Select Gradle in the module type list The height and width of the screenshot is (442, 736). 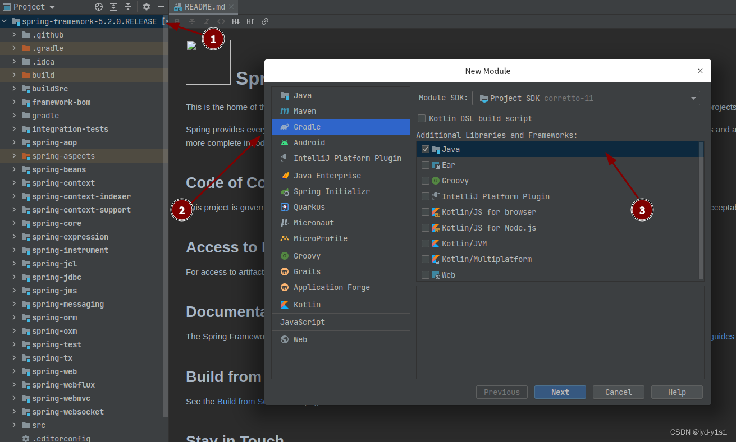(341, 127)
